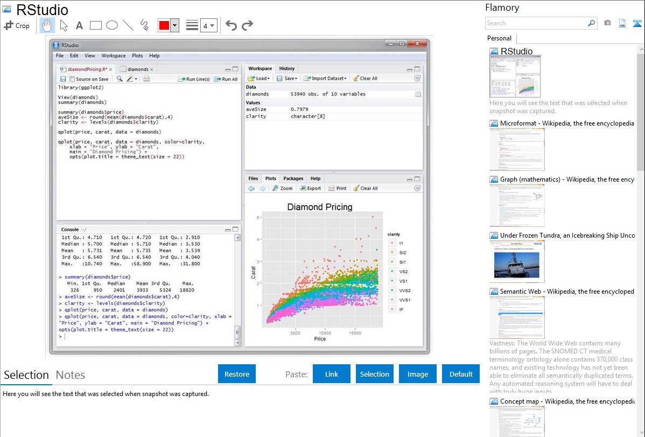Open the Save dropdown in Workspace
This screenshot has width=645, height=437.
(x=287, y=78)
